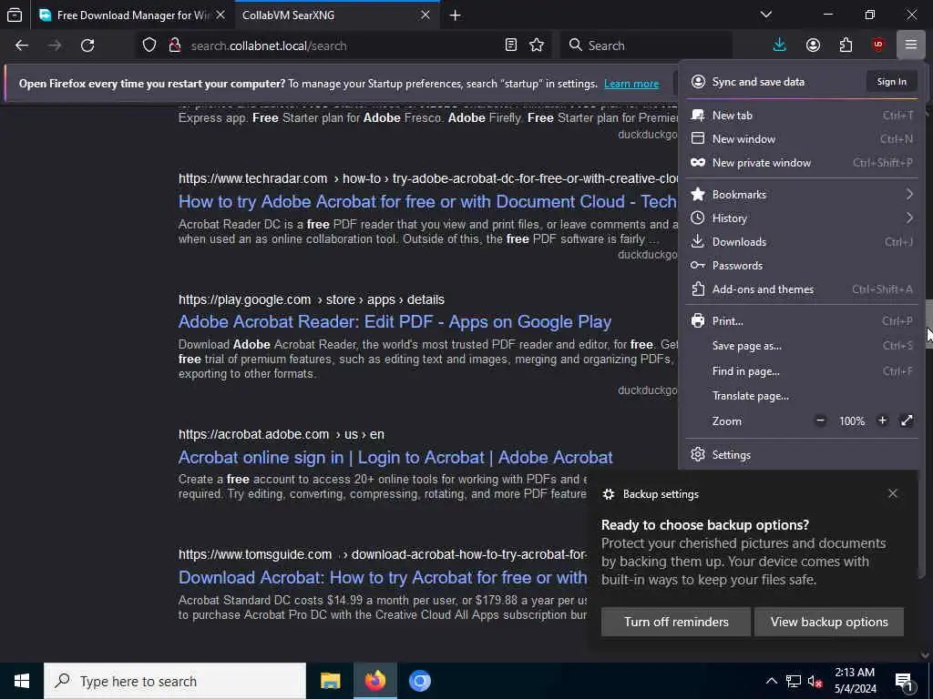Choose Translate page...

click(x=802, y=396)
